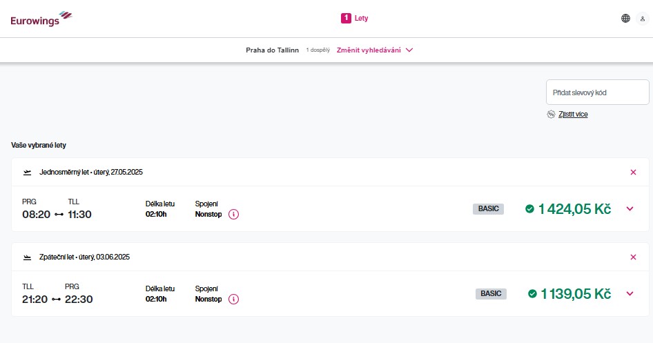Click the takeoff plane icon for Jednosměrný let
The height and width of the screenshot is (343, 653).
[27, 173]
